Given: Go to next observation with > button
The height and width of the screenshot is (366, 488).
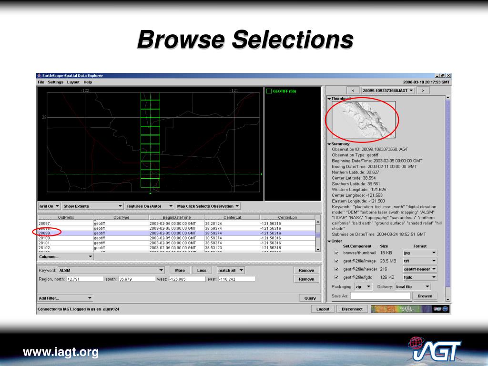Looking at the screenshot, I should [423, 91].
